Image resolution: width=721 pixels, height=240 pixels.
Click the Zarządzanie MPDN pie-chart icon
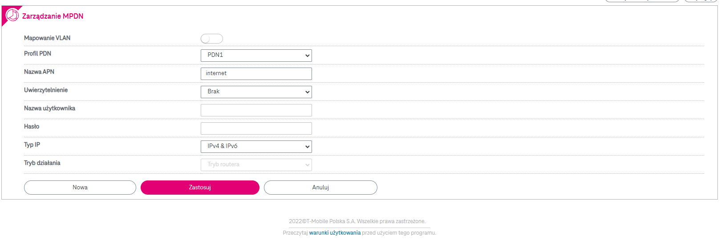click(x=12, y=15)
